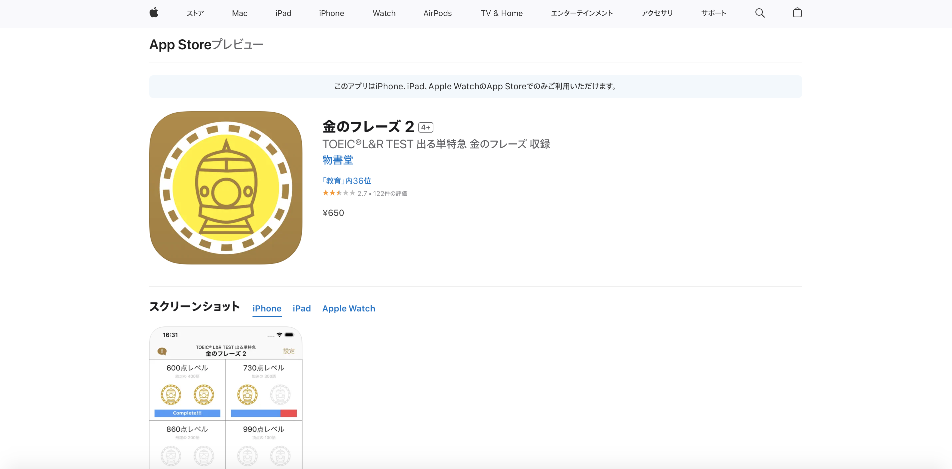Open the shopping bag icon
952x469 pixels.
tap(797, 13)
